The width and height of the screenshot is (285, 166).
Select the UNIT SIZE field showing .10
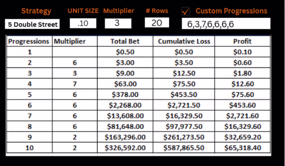83,23
